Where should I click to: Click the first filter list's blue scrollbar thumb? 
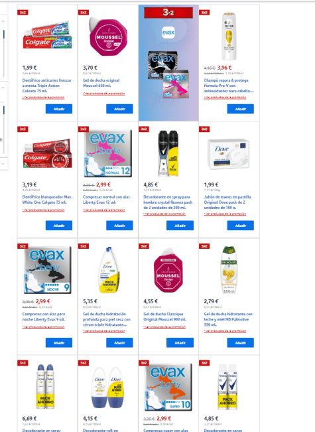coord(4,35)
